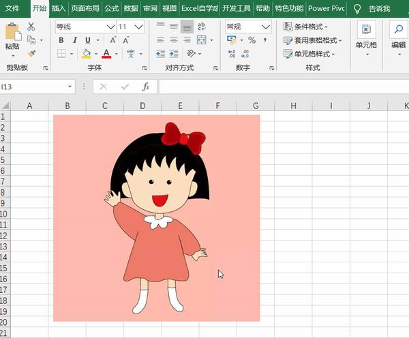Open merge cells dropdown arrow
Screen dimensions: 409x338
211,40
